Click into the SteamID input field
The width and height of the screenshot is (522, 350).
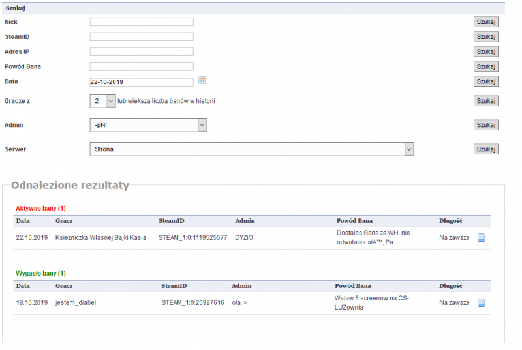tap(142, 36)
